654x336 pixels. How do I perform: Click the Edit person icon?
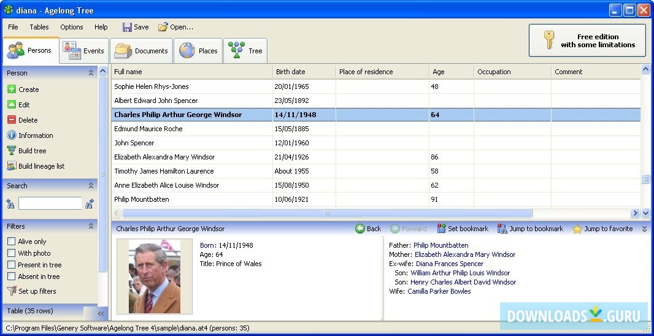[x=11, y=105]
